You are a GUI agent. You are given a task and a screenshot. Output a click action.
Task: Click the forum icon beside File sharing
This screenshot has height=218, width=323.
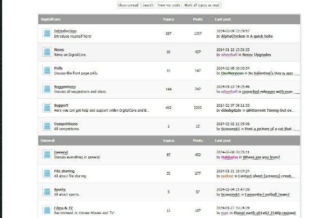coord(47,173)
